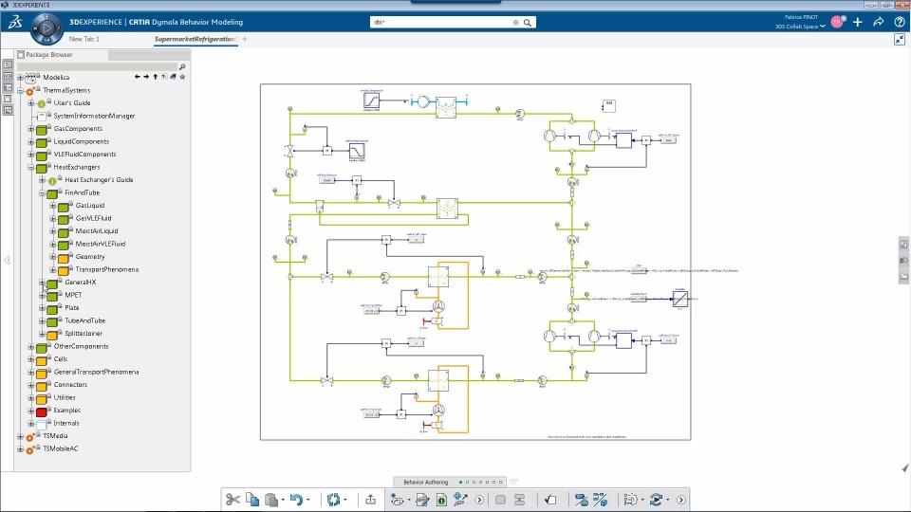Select the Behavior Authoring toolbar tab
This screenshot has height=512, width=911.
[426, 483]
